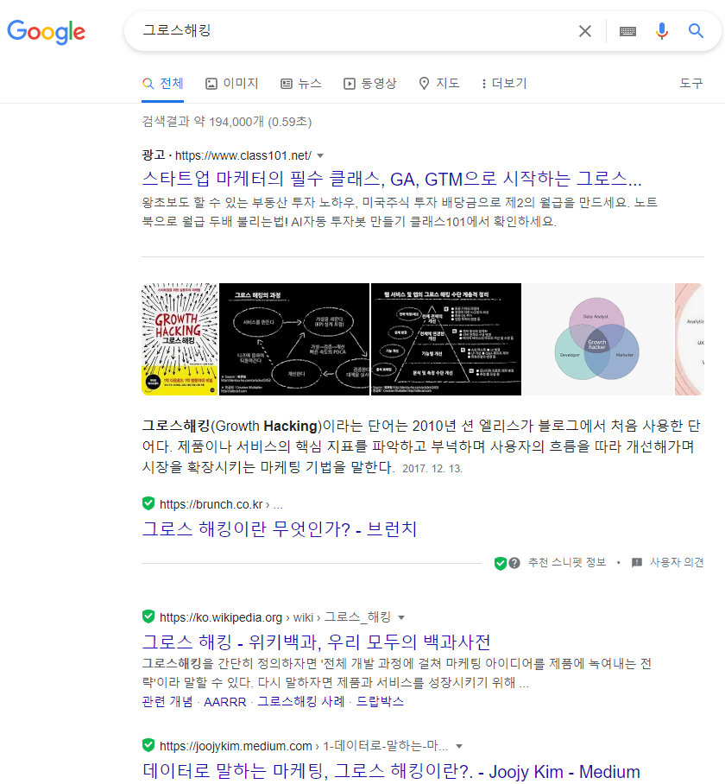Viewport: 725px width, 784px height.
Task: Open the 더보기 menu
Action: (x=504, y=84)
